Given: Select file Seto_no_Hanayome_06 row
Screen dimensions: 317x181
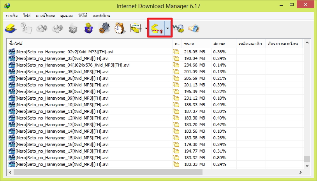Looking at the screenshot, I should tap(155, 78).
